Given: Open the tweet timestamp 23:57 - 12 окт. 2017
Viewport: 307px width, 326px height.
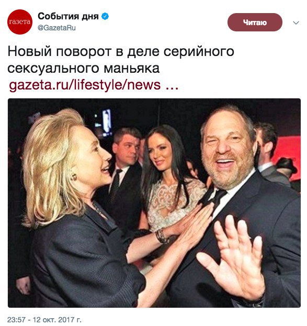Looking at the screenshot, I should (x=44, y=319).
